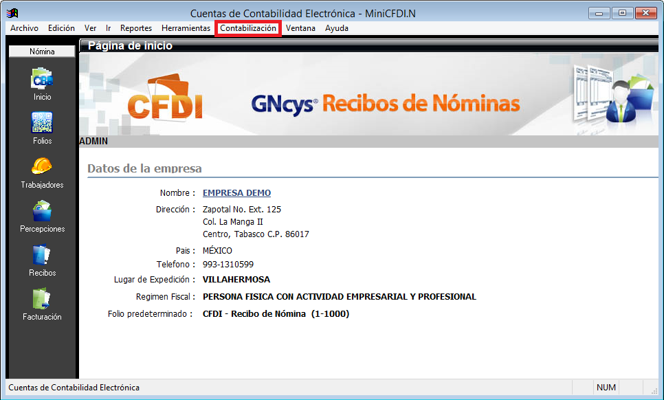
Task: Open the Edición menu
Action: [x=61, y=28]
